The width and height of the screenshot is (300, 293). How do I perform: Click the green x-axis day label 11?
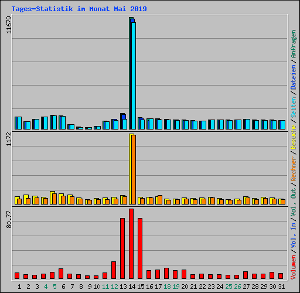105,287
